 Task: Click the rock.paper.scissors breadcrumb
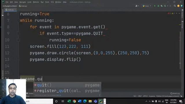(10, 6)
